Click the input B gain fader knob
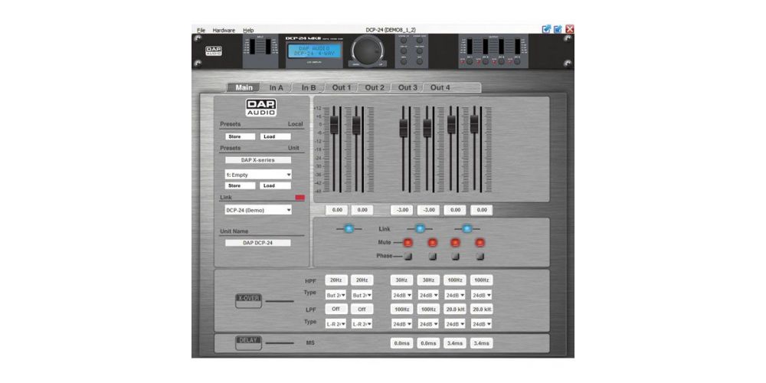The image size is (766, 383). tap(357, 125)
